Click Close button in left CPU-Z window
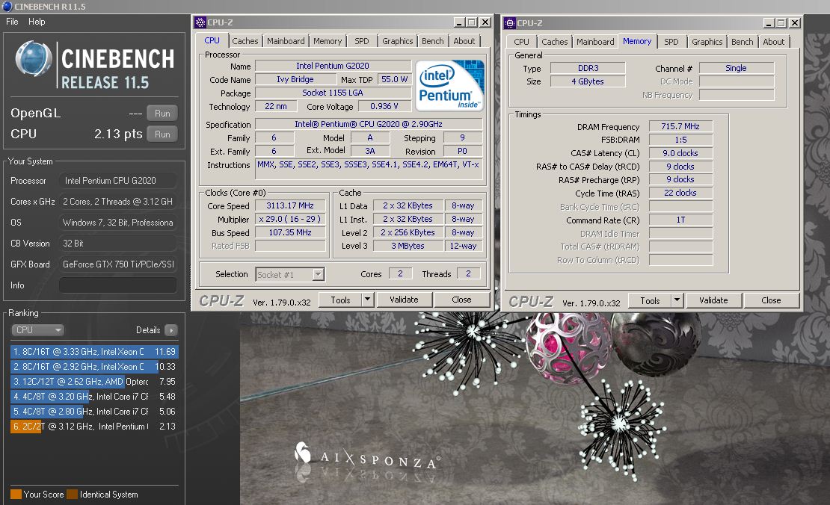This screenshot has height=505, width=830. pos(461,300)
